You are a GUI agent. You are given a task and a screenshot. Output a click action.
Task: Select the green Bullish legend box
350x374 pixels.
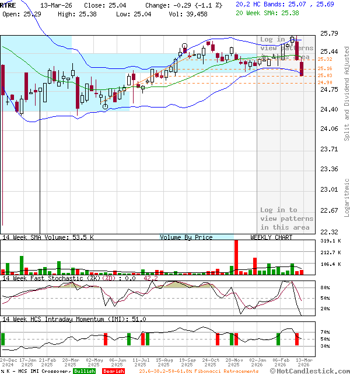[x=85, y=371]
